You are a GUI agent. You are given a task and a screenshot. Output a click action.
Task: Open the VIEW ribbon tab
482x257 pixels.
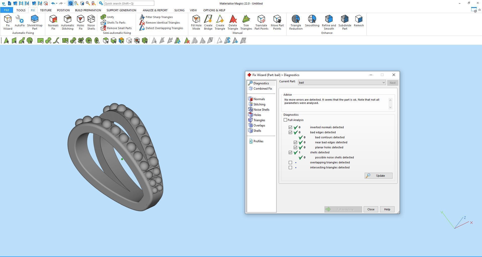(x=193, y=10)
